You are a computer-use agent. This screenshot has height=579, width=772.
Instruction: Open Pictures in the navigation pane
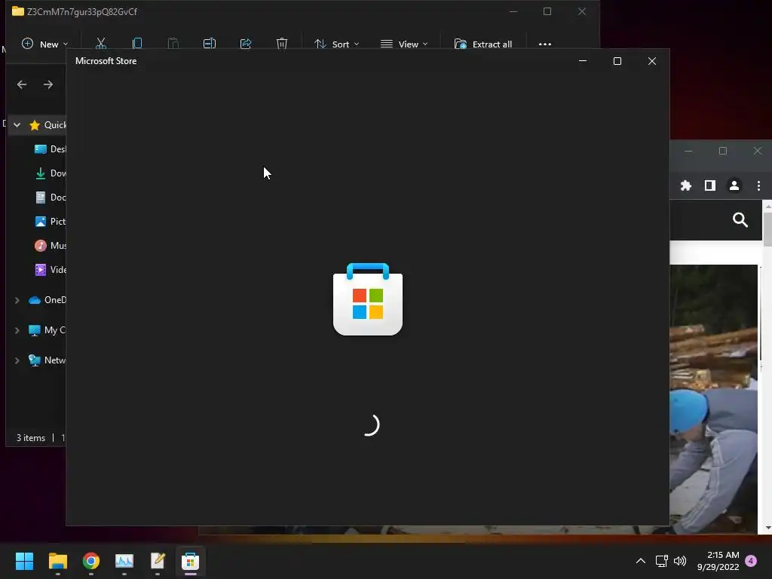click(50, 222)
